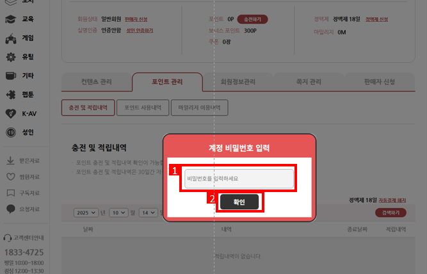Open the month dropdown showing 10
427x274 pixels.
tap(119, 212)
